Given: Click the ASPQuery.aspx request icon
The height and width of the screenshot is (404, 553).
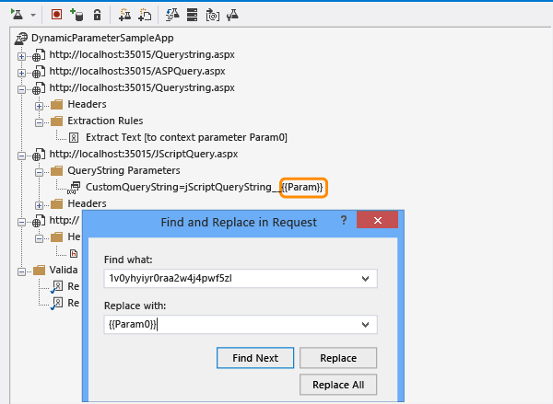Looking at the screenshot, I should (x=39, y=72).
